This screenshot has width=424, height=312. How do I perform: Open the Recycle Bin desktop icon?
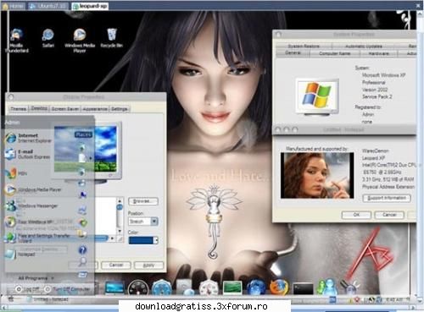pyautogui.click(x=112, y=38)
